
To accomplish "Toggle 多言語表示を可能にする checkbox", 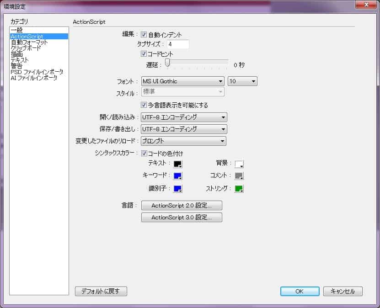I will pos(144,105).
